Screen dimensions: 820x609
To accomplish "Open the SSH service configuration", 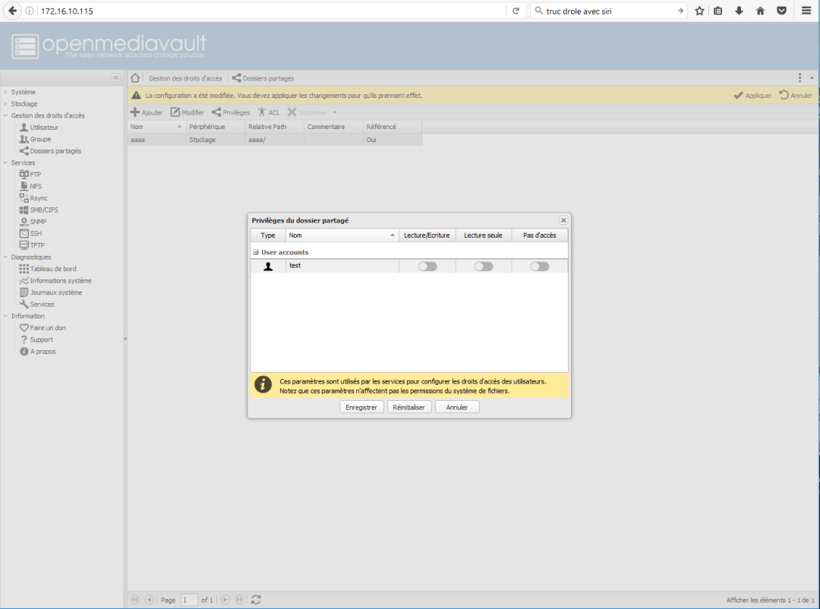I will (33, 233).
